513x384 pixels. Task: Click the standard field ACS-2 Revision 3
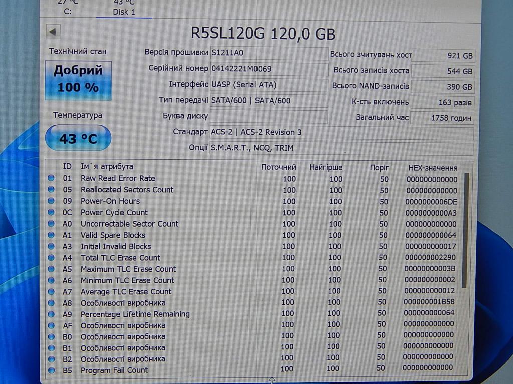click(x=342, y=132)
